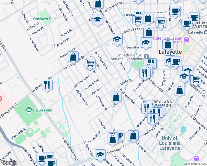Click the Colonial Dr label
207x166 pixels.
[x=34, y=44]
